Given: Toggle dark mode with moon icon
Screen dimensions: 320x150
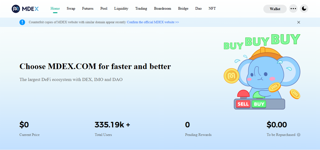Looking at the screenshot, I should pyautogui.click(x=304, y=9).
